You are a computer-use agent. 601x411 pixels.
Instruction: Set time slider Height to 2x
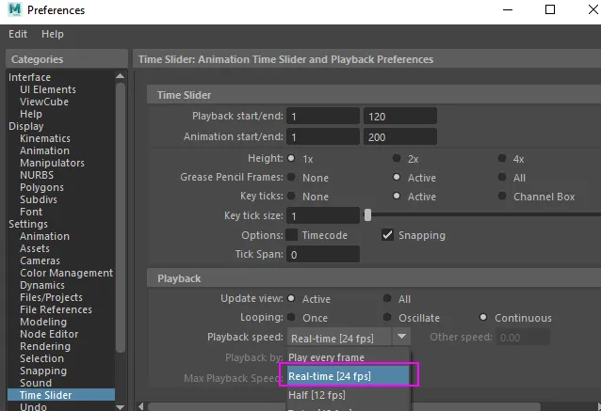(x=397, y=158)
